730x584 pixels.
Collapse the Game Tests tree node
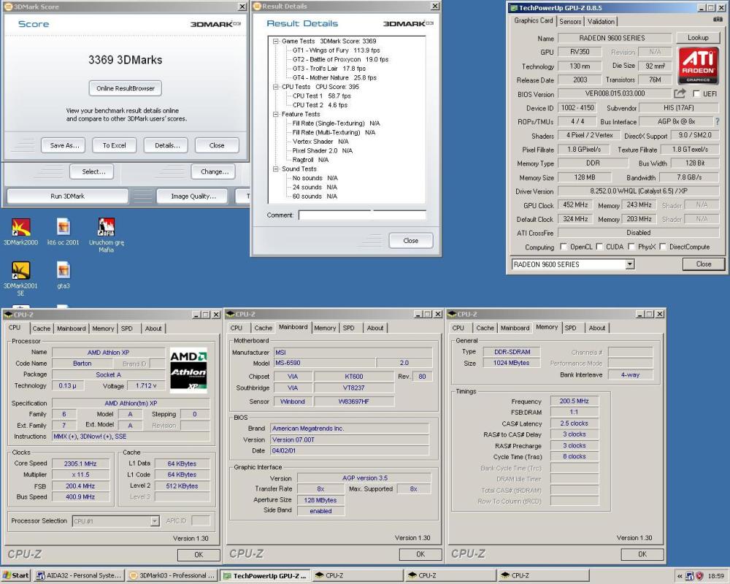(x=276, y=42)
